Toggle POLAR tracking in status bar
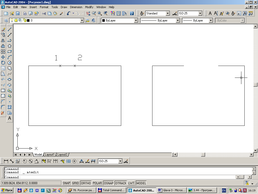Image resolution: width=258 pixels, height=194 pixels. [x=97, y=183]
